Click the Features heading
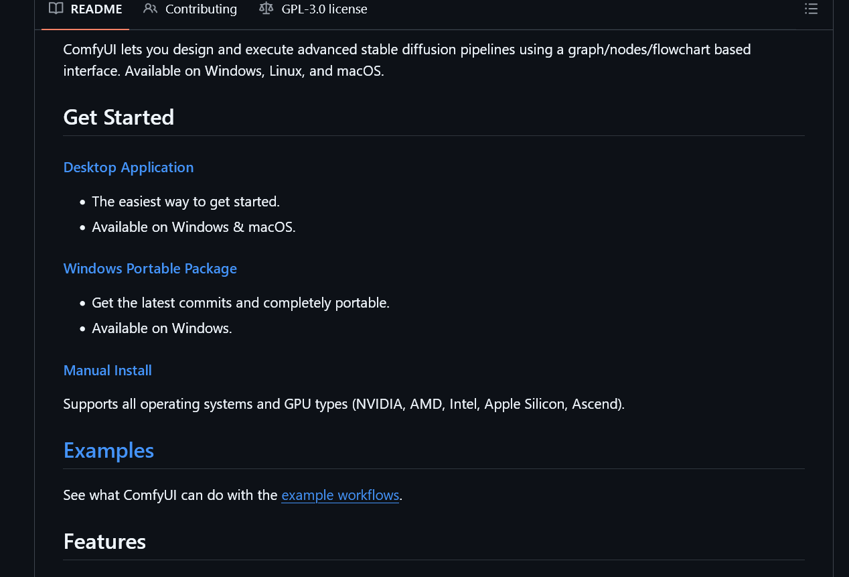Viewport: 849px width, 577px height. pyautogui.click(x=104, y=541)
